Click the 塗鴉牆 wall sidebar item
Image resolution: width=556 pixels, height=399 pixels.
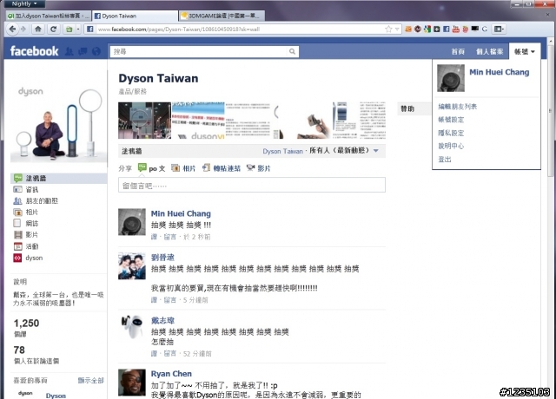coord(58,178)
